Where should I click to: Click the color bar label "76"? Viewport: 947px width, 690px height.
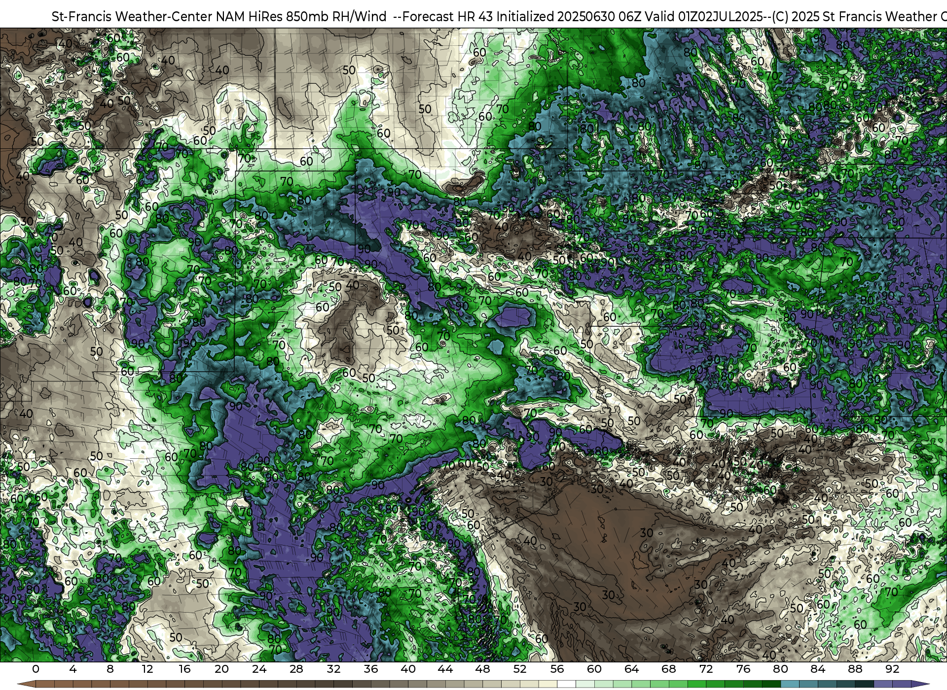point(743,669)
